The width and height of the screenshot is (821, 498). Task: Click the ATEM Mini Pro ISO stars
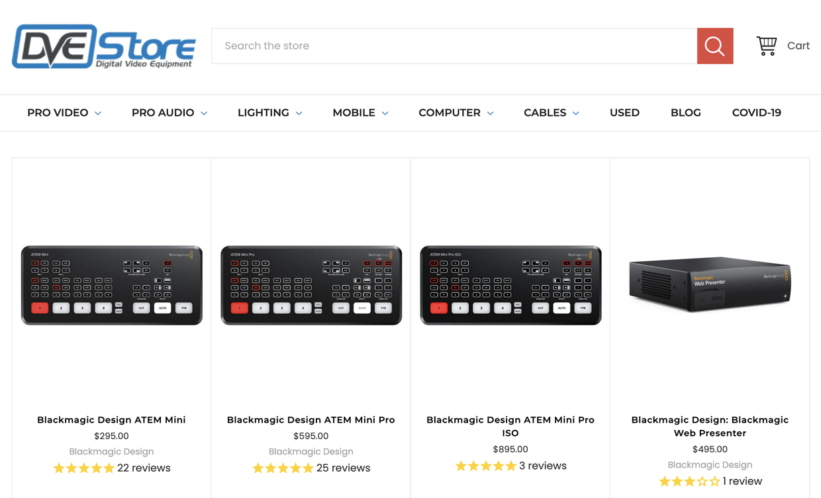click(x=485, y=466)
